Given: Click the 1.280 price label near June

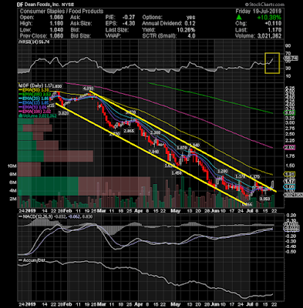Looking at the screenshot, I should tap(223, 171).
